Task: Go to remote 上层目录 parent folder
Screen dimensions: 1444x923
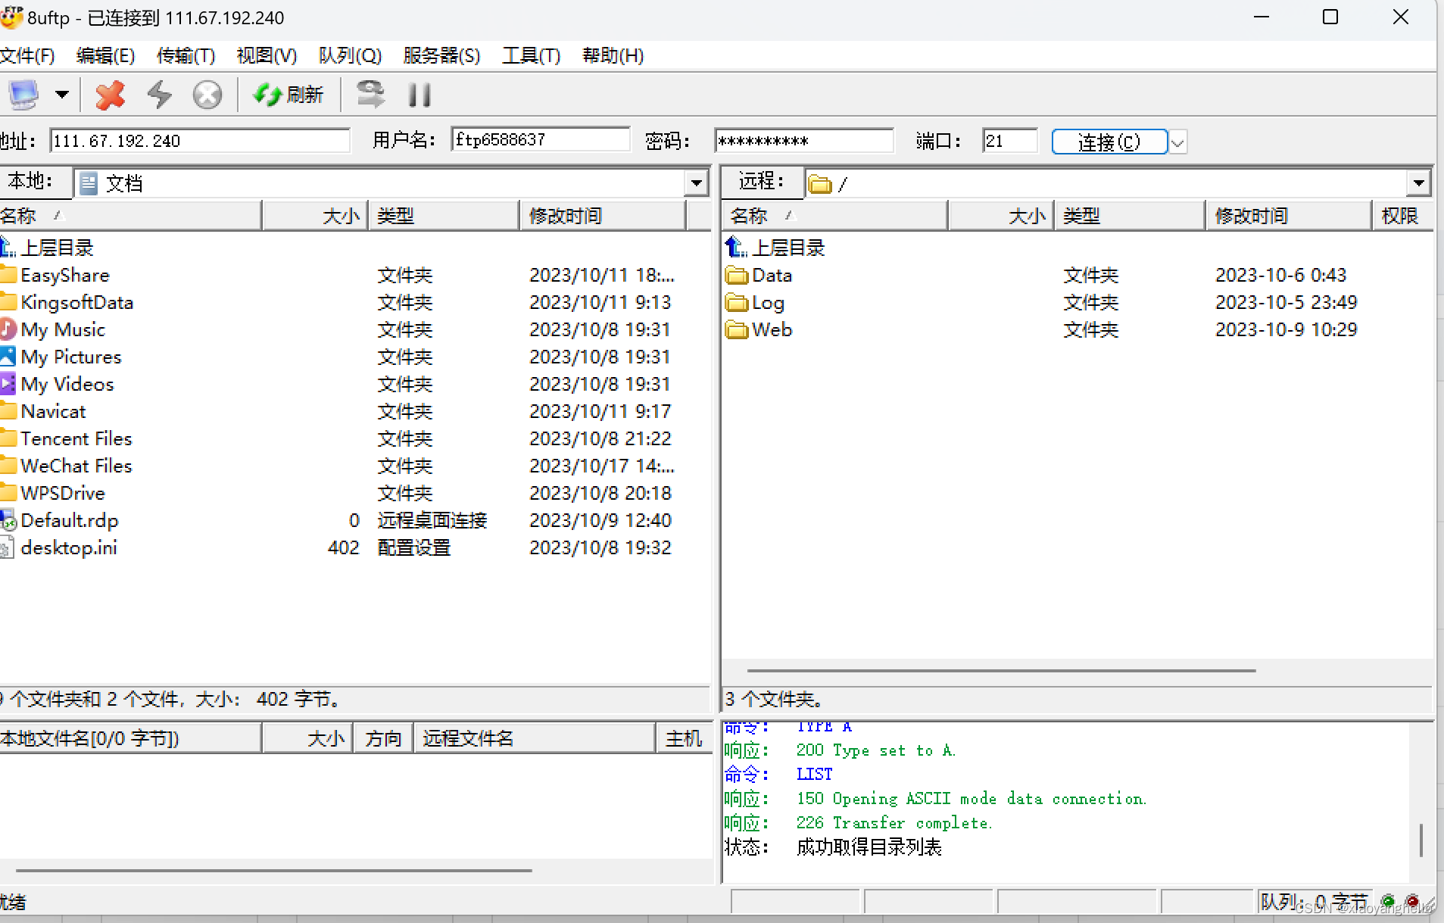Action: click(775, 248)
